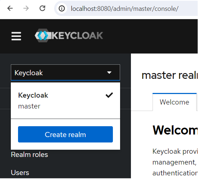The height and width of the screenshot is (179, 198).
Task: Collapse the realm selector using its caret arrow
Action: pos(109,73)
